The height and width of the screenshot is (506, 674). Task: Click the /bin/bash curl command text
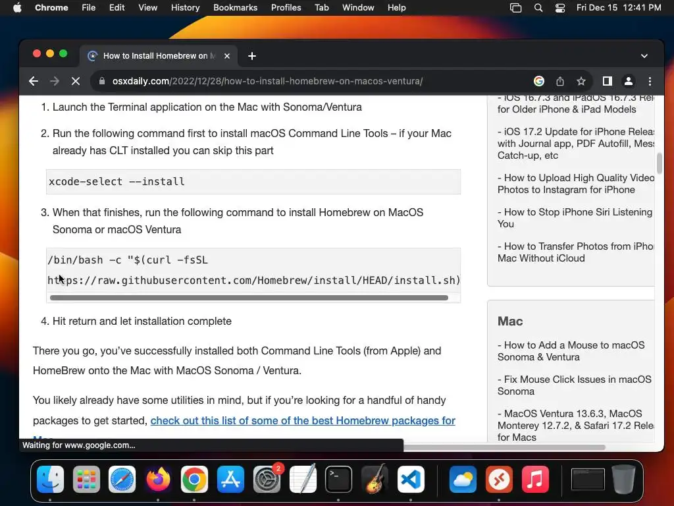(253, 269)
